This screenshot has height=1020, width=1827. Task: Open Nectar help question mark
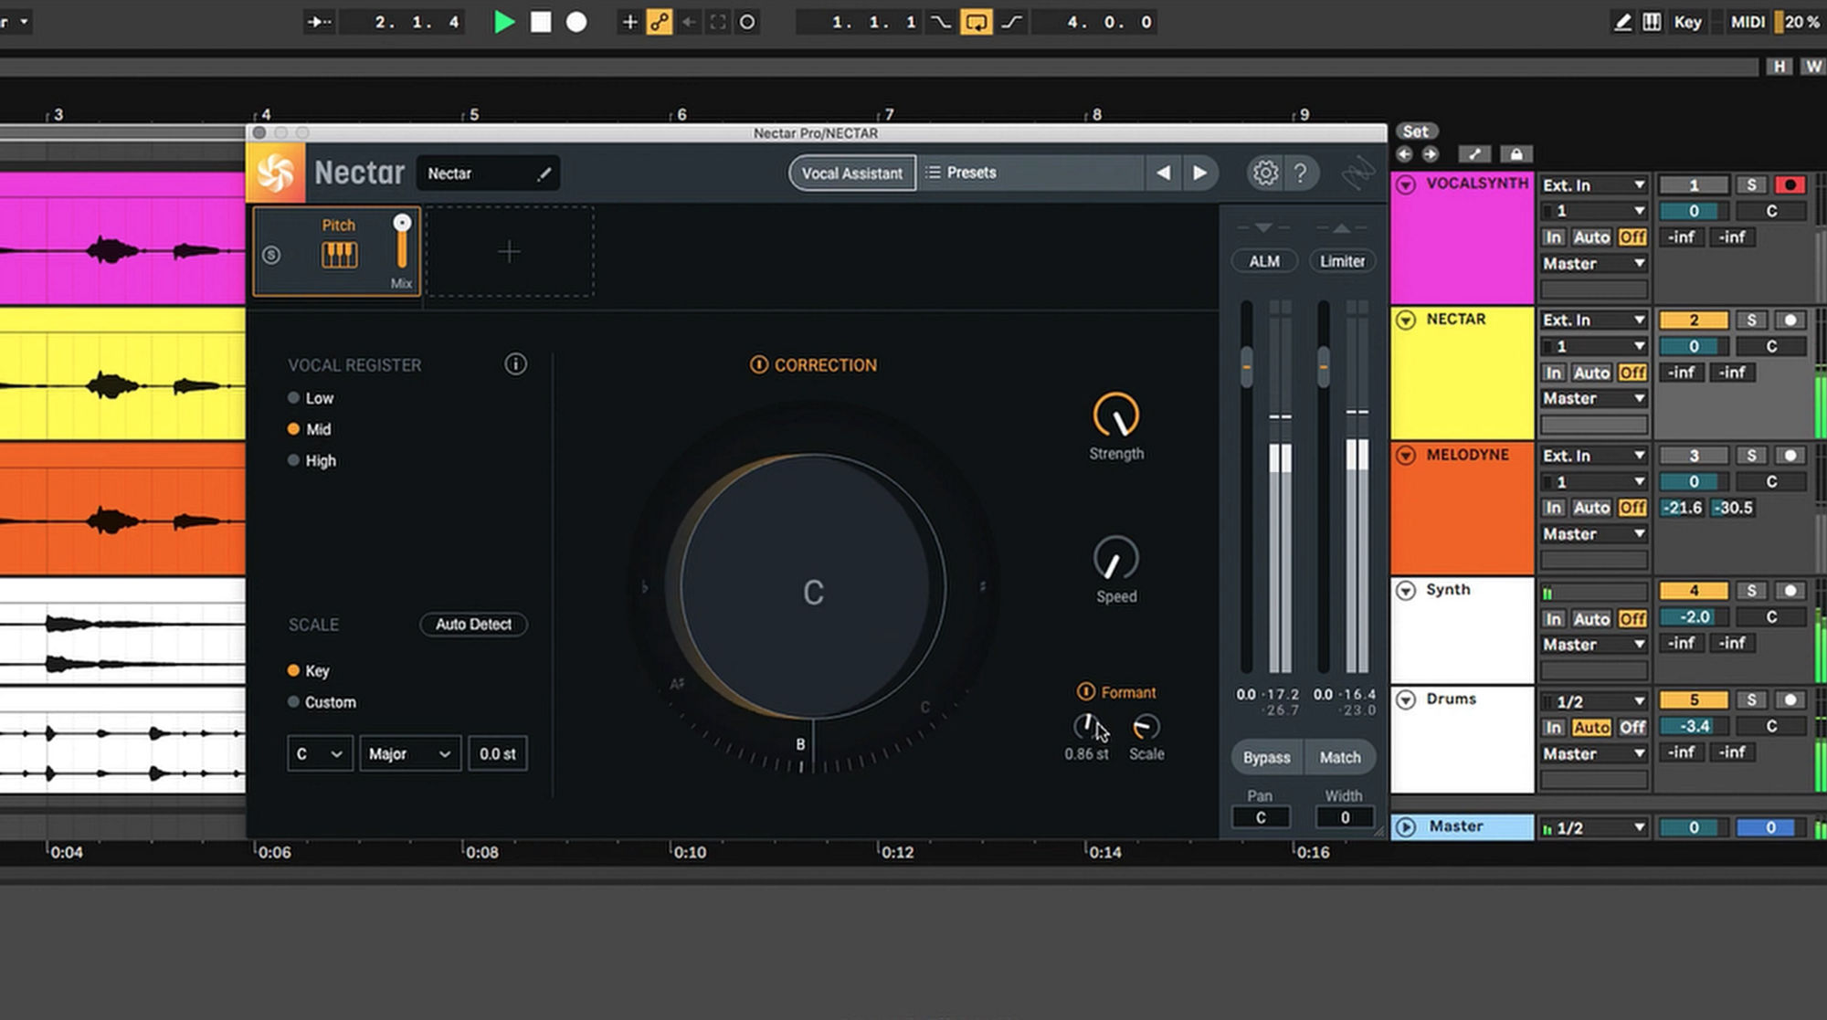point(1301,173)
